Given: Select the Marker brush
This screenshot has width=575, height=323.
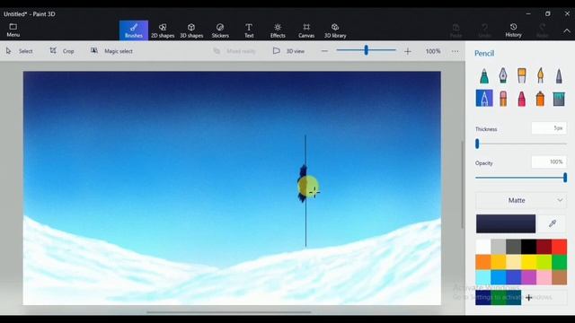Looking at the screenshot, I should coord(484,75).
